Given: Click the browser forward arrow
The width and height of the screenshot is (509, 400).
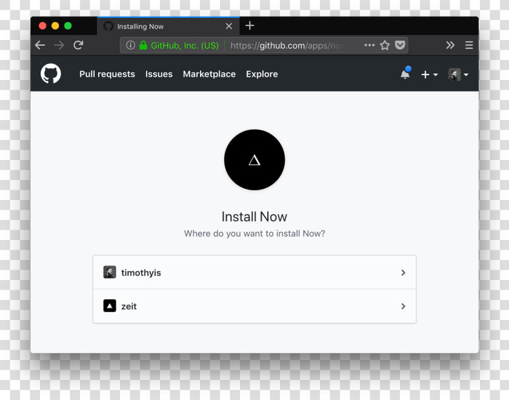Looking at the screenshot, I should (x=59, y=45).
